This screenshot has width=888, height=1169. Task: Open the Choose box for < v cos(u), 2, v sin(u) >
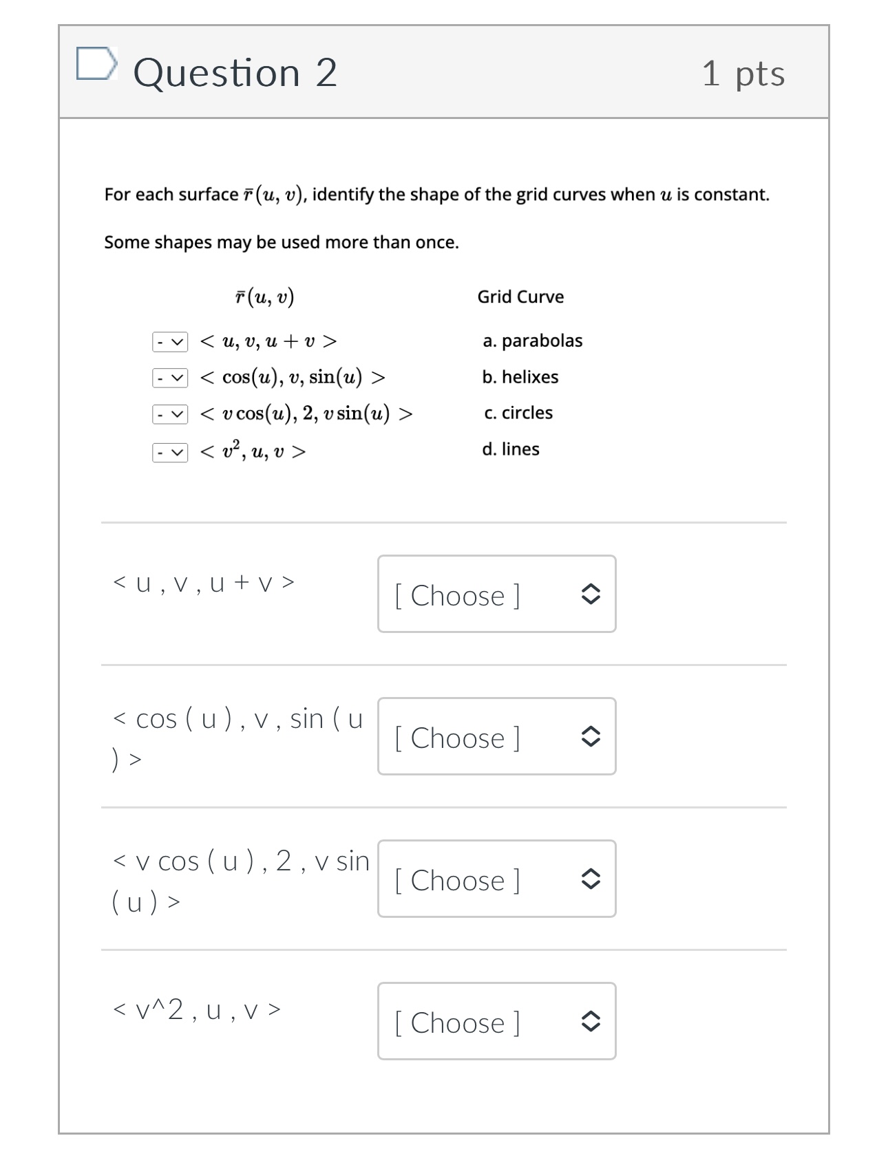point(496,879)
